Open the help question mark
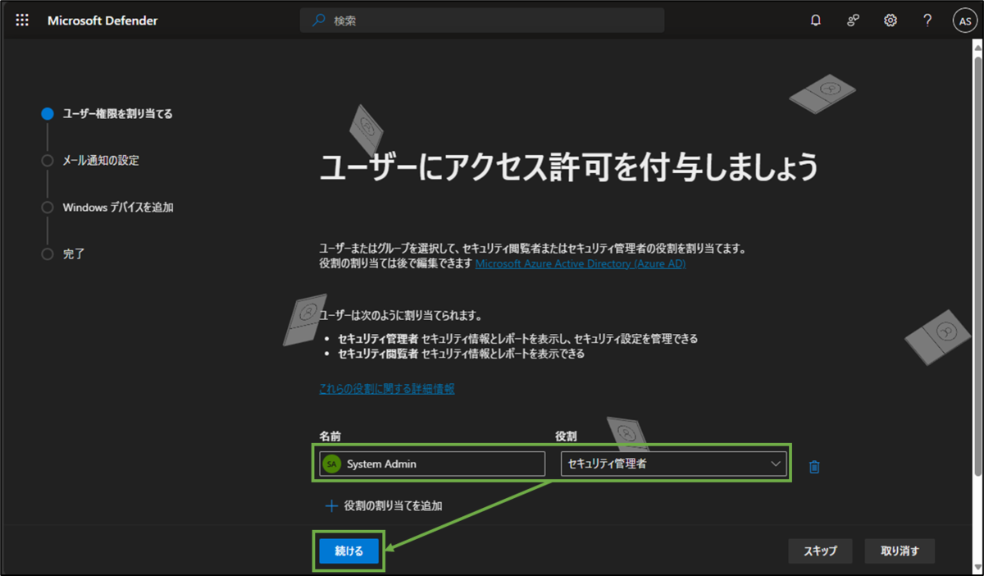The height and width of the screenshot is (576, 984). click(927, 21)
